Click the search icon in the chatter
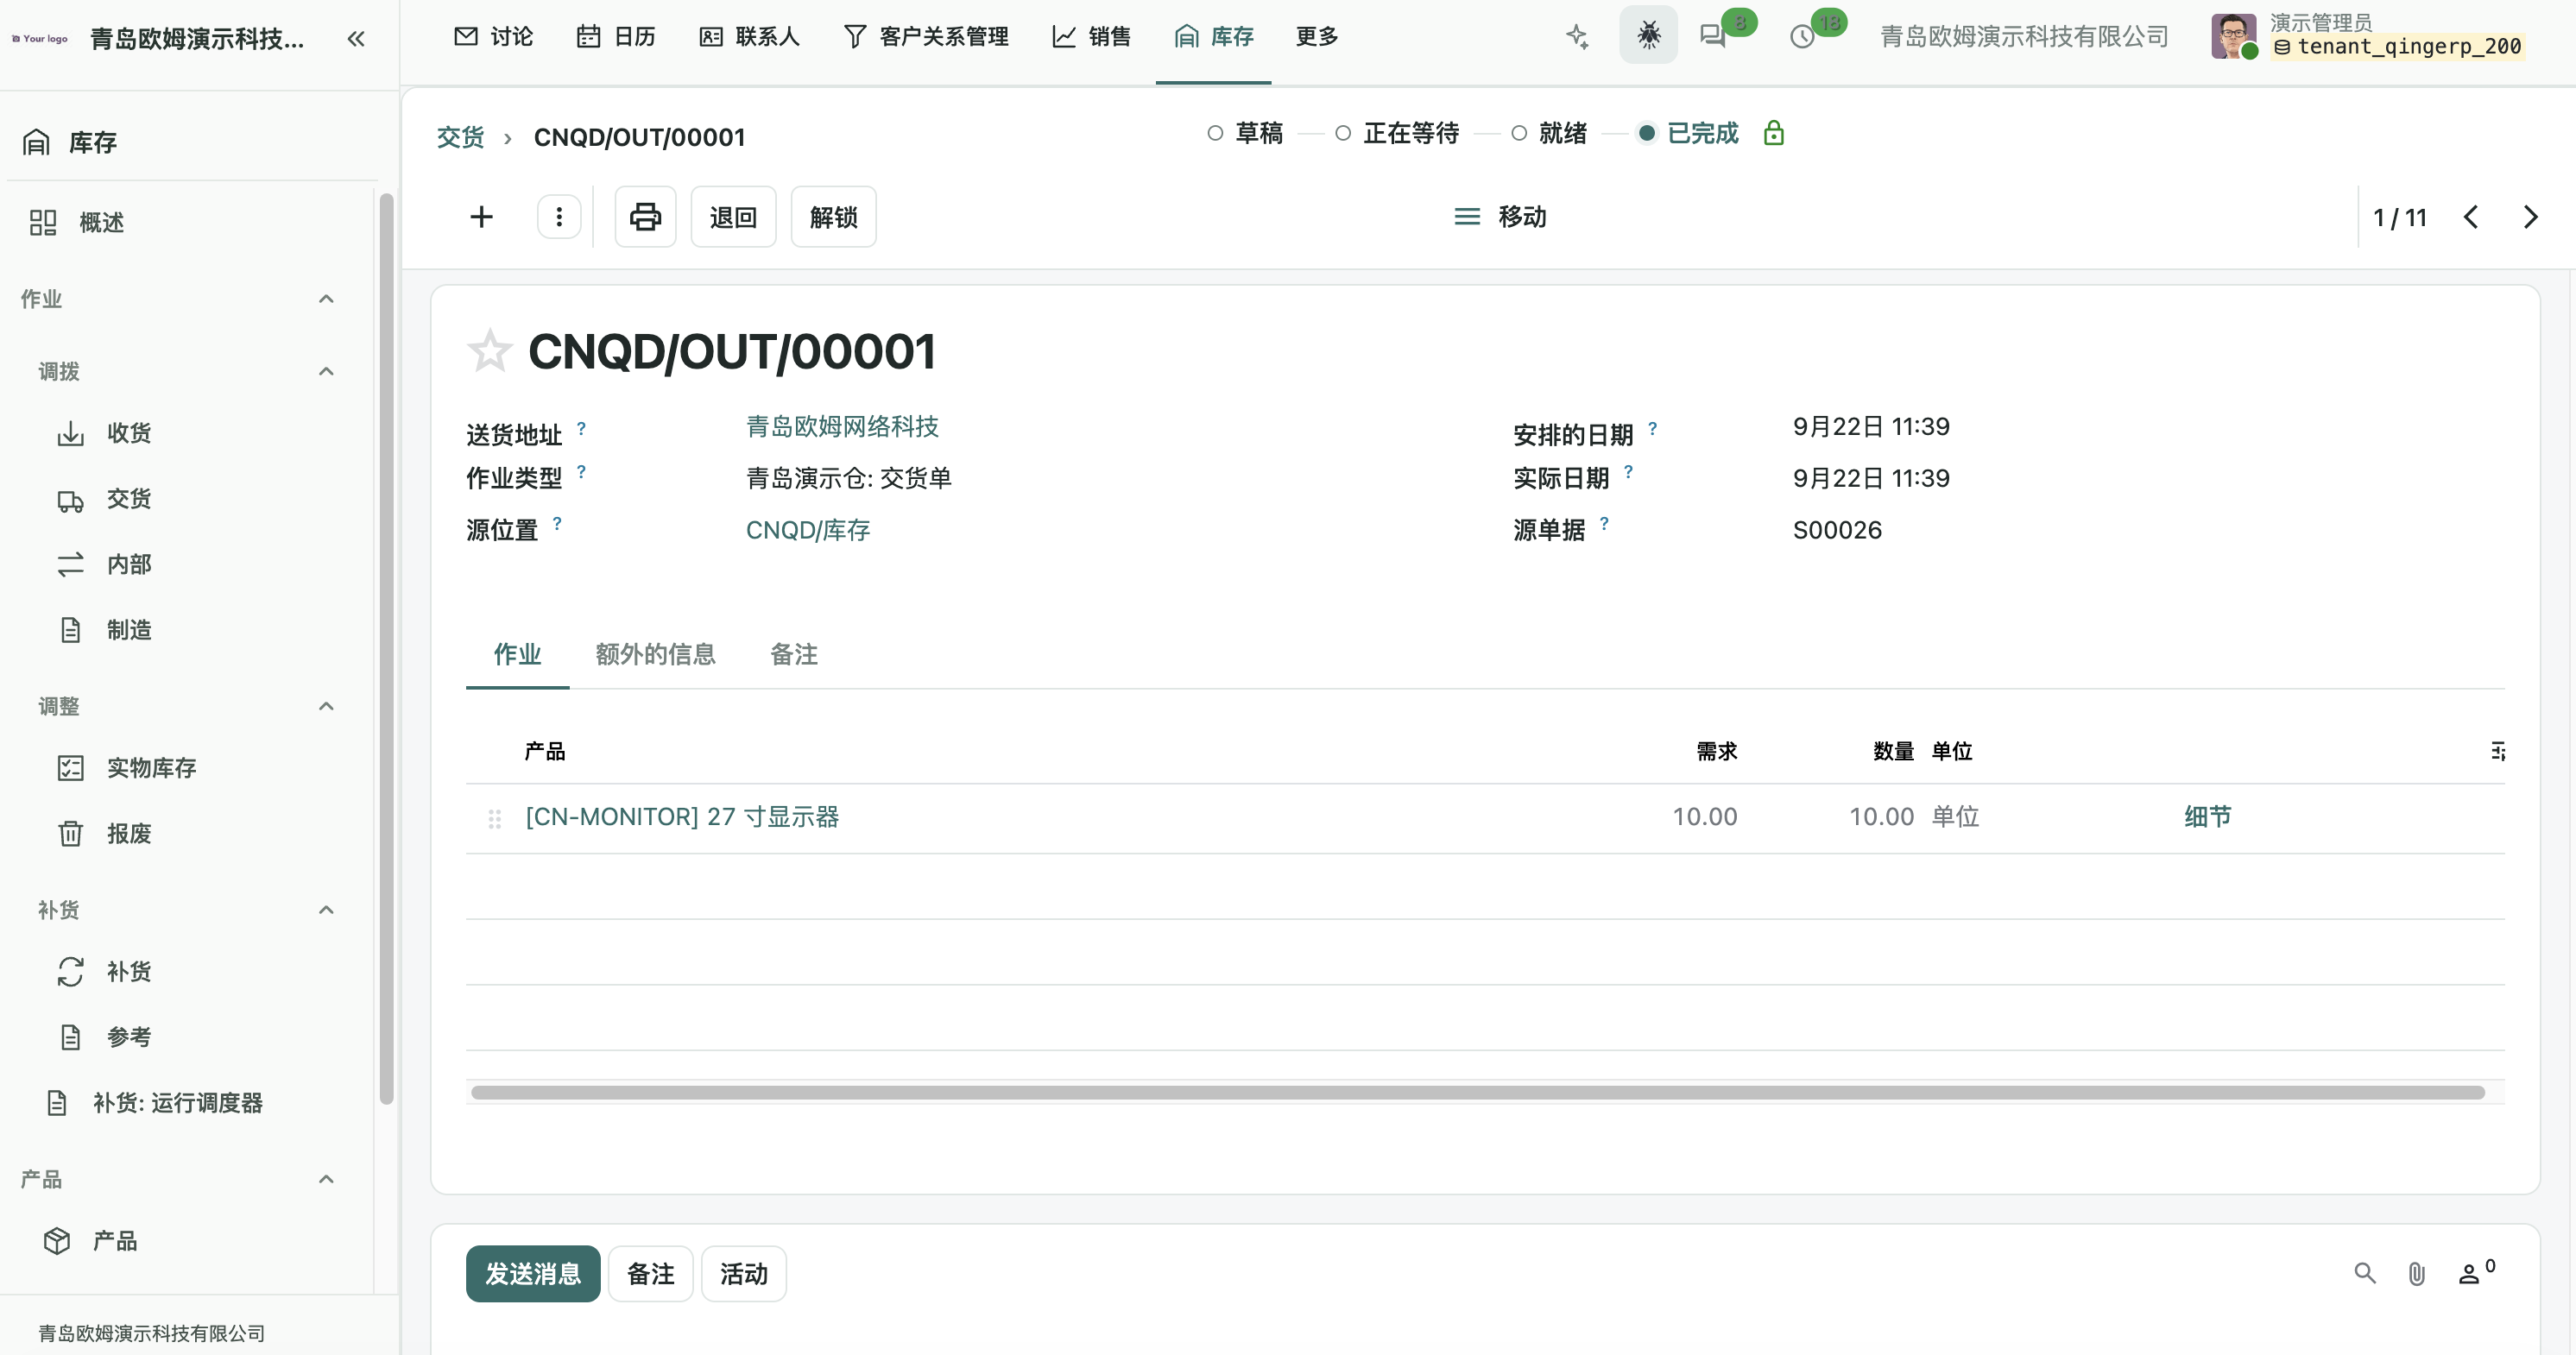Screen dimensions: 2576x1355 click(x=2364, y=1273)
